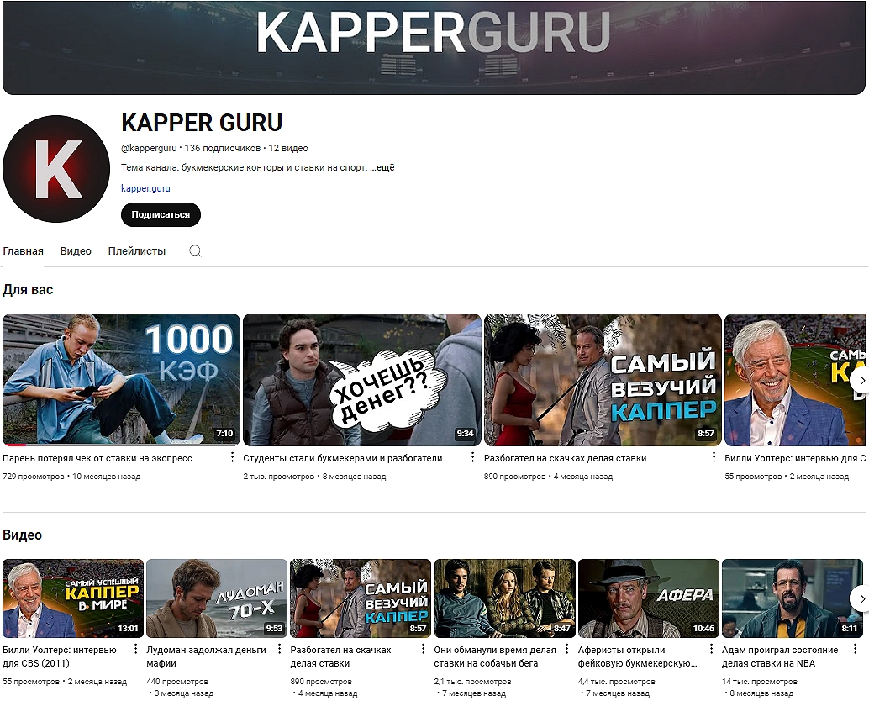
Task: Follow the kapper.guru website link
Action: (145, 188)
